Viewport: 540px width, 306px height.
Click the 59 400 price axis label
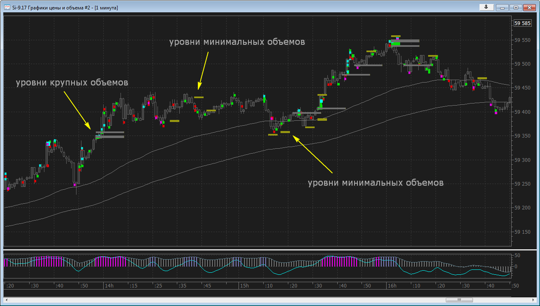coord(523,112)
